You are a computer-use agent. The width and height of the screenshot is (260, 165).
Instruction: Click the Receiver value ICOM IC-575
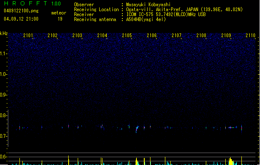140,14
